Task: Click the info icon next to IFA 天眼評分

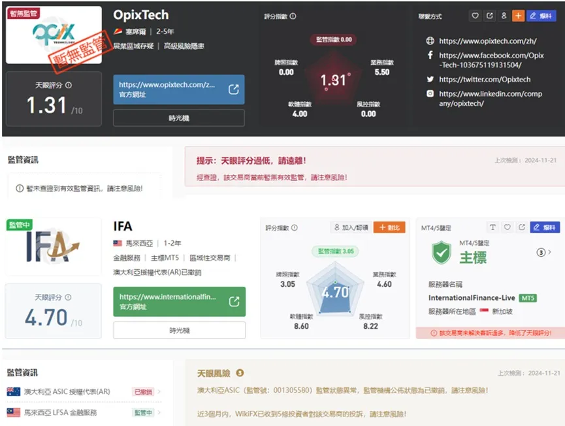Action: (68, 297)
